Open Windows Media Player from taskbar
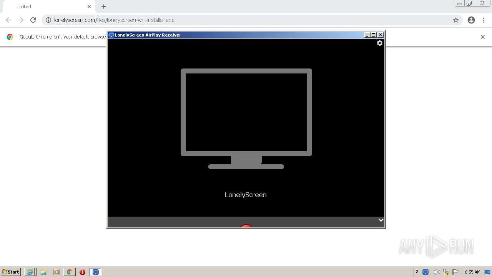 pyautogui.click(x=57, y=272)
